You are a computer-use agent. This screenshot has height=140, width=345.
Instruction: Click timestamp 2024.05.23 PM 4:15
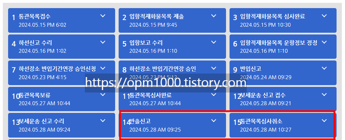(43, 77)
